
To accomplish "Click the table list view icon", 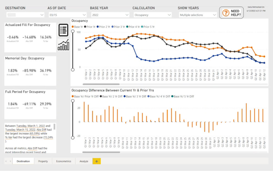I will [x=64, y=30].
